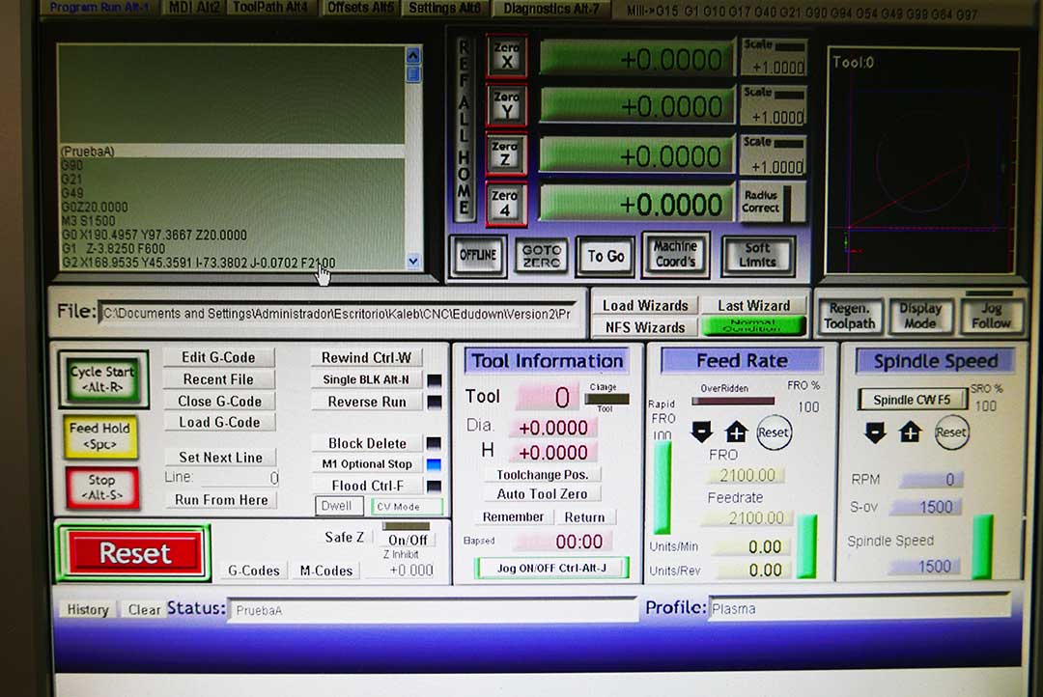
Task: Open Diagnostics Alt-7 tab
Action: [550, 8]
